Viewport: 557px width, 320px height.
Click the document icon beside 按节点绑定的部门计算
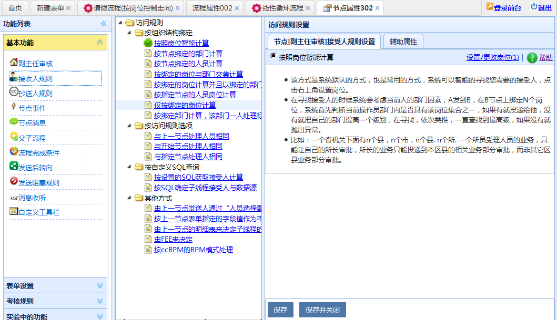[148, 53]
